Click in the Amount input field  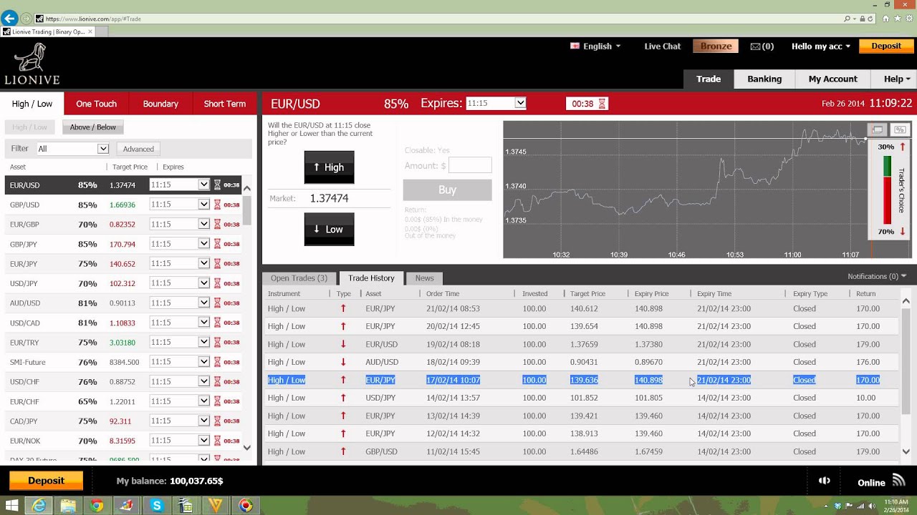click(x=470, y=165)
